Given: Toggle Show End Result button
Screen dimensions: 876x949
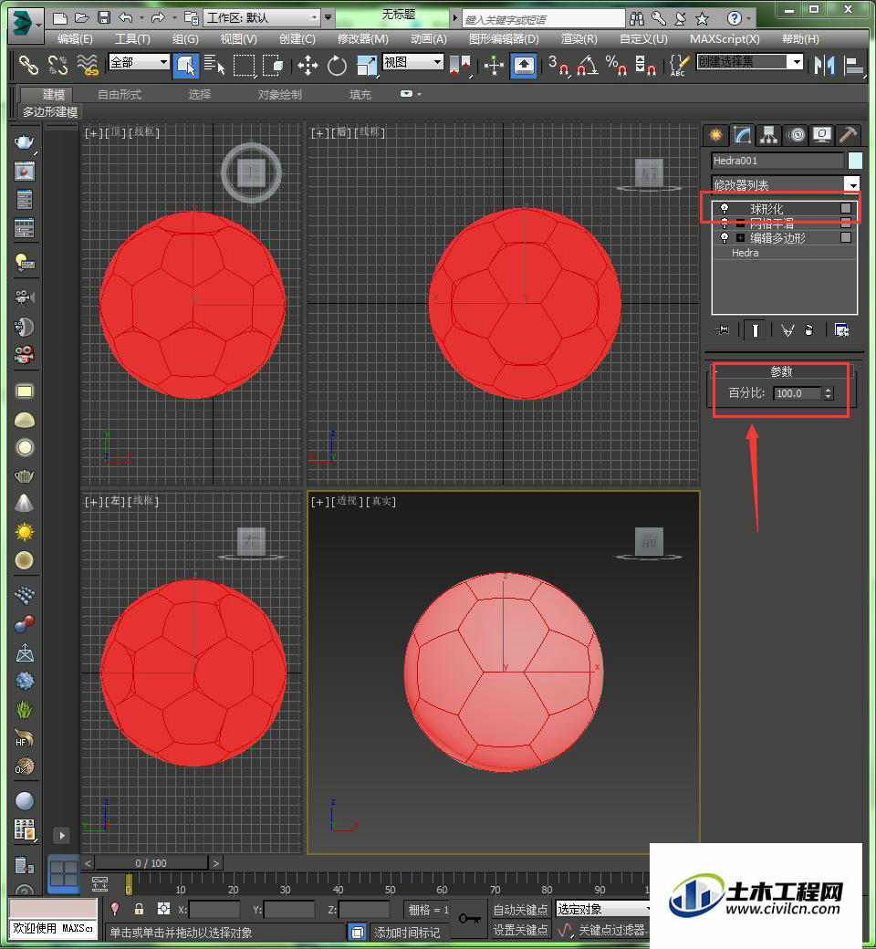Looking at the screenshot, I should [755, 329].
